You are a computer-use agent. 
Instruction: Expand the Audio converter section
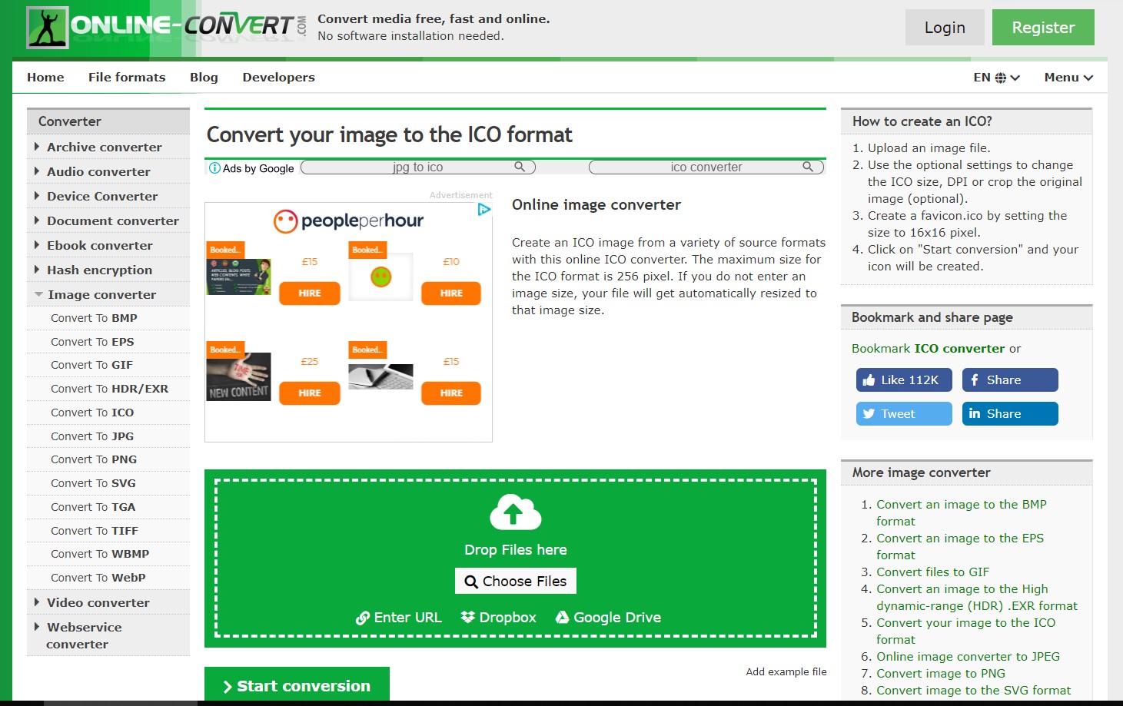(108, 171)
